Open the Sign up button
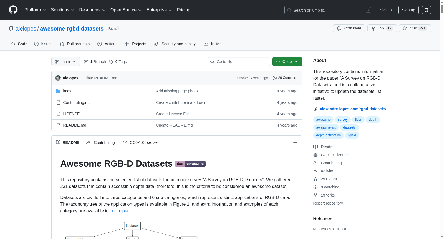444x239 pixels. [x=408, y=10]
